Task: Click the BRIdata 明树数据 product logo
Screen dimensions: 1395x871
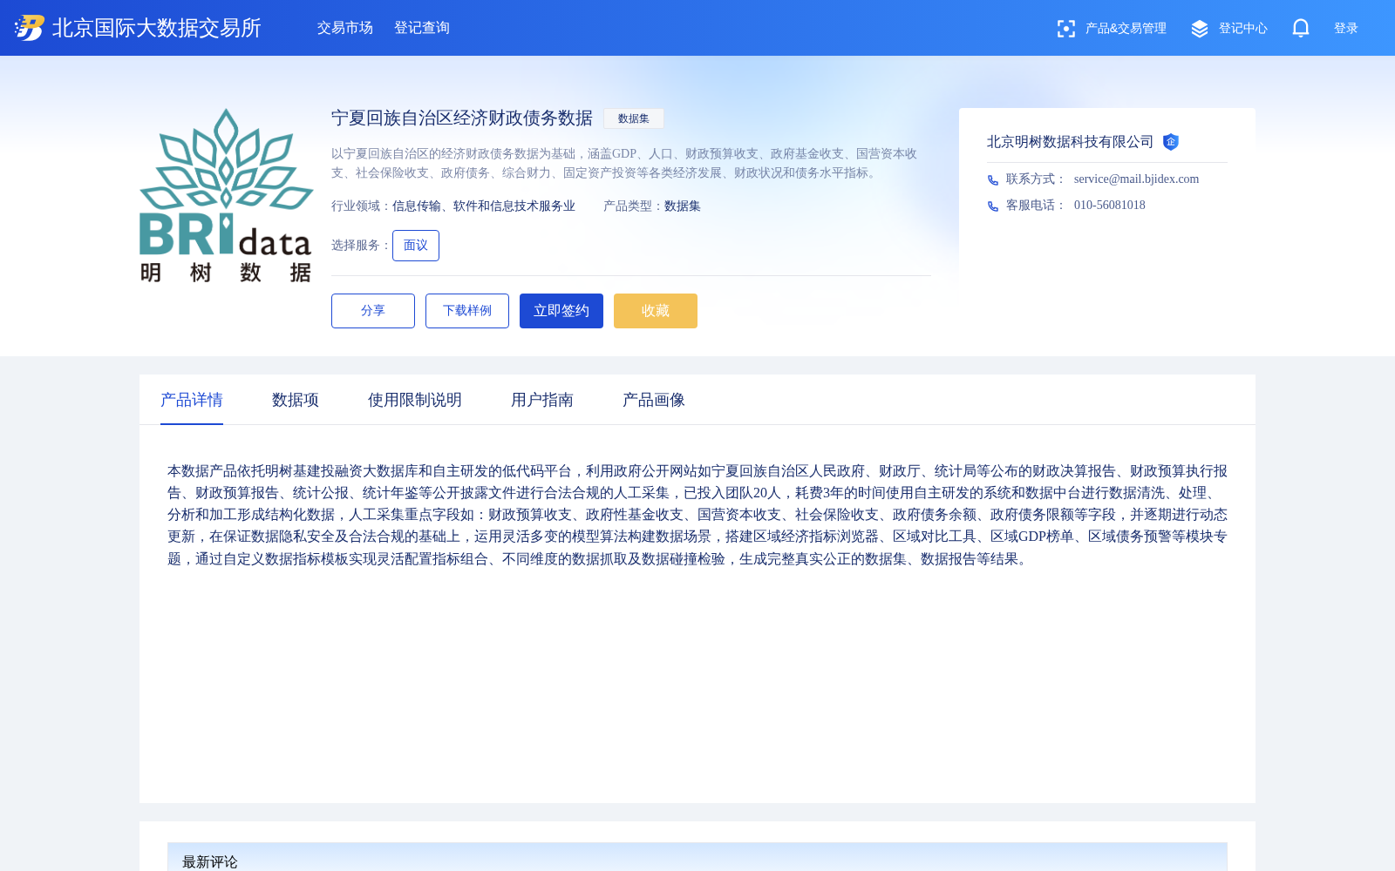Action: [227, 195]
